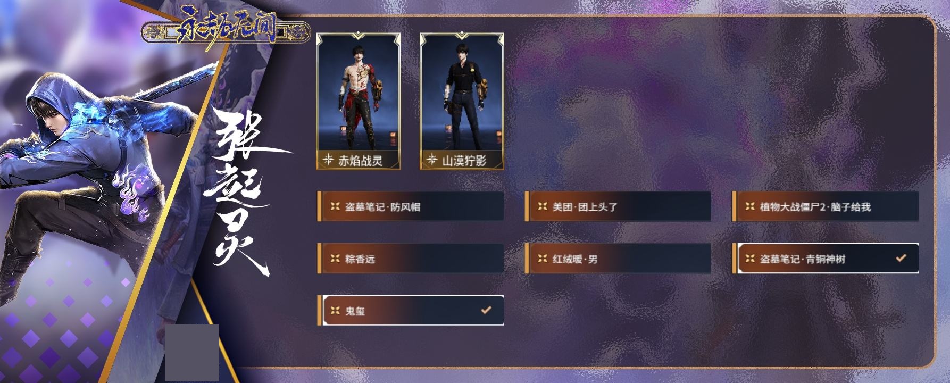The width and height of the screenshot is (950, 383).
Task: Click the cross icon on 盗墓笔记·防风帽
Action: 335,206
